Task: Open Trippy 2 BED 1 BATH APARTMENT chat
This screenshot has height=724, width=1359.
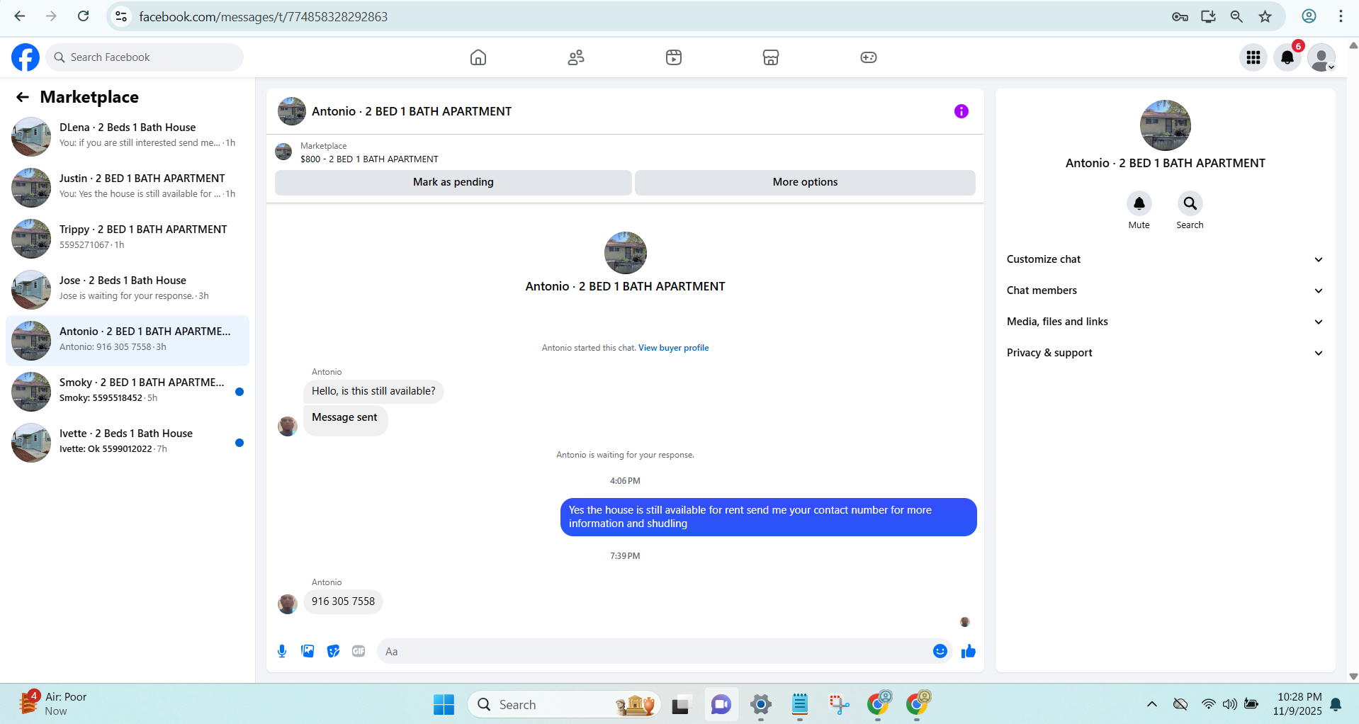Action: 128,238
